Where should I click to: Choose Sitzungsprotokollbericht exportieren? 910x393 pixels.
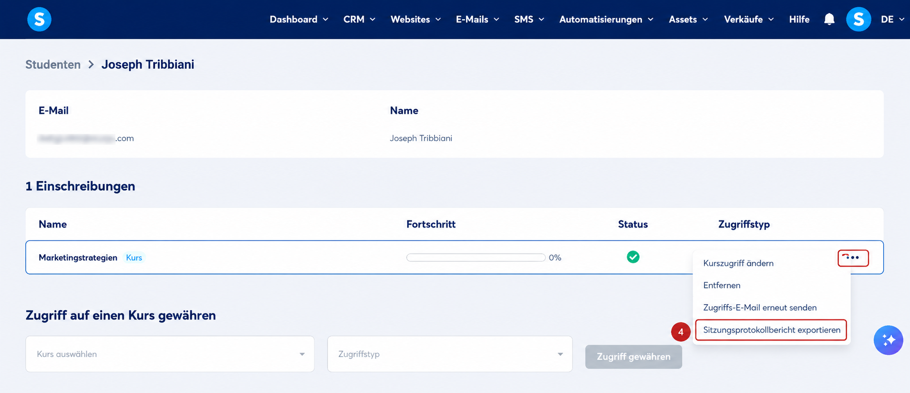click(771, 330)
